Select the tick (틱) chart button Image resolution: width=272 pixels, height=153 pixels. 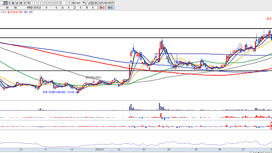pyautogui.click(x=28, y=3)
